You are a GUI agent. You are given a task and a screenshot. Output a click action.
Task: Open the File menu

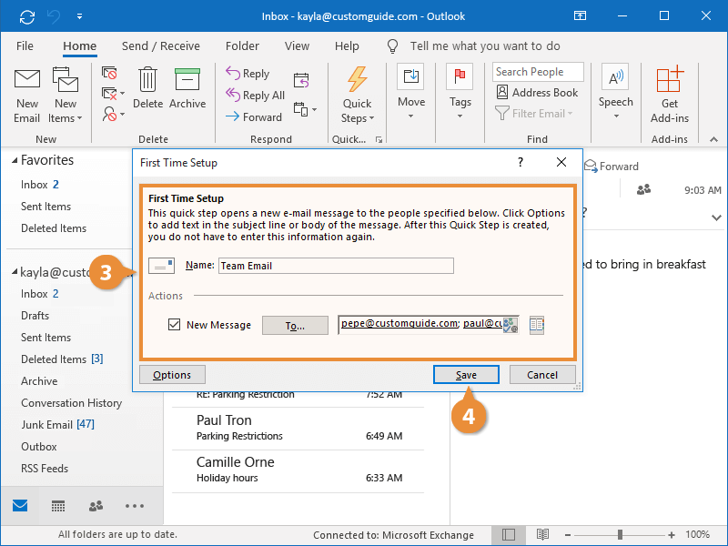pos(25,45)
